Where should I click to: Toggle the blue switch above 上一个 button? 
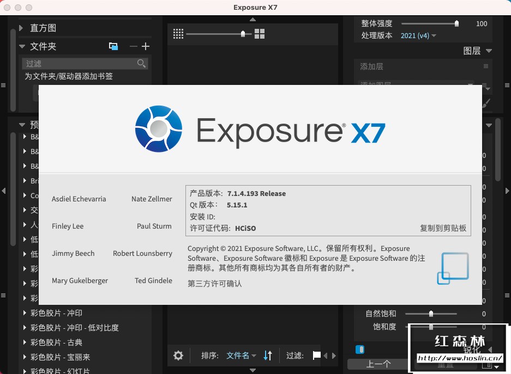360,350
